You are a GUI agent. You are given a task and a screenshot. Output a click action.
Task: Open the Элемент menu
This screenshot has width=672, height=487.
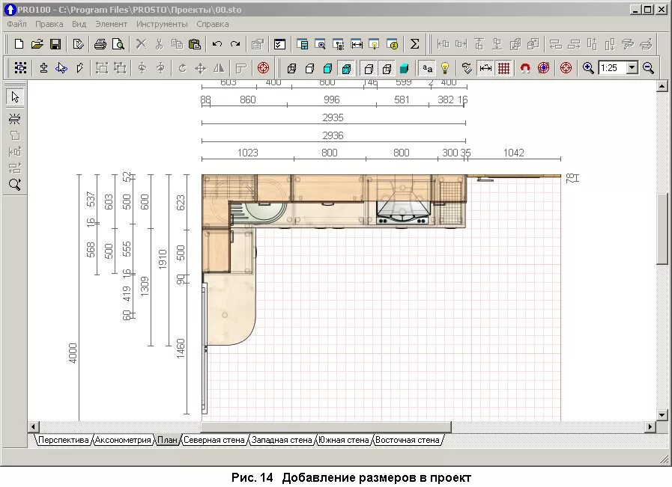tap(111, 24)
